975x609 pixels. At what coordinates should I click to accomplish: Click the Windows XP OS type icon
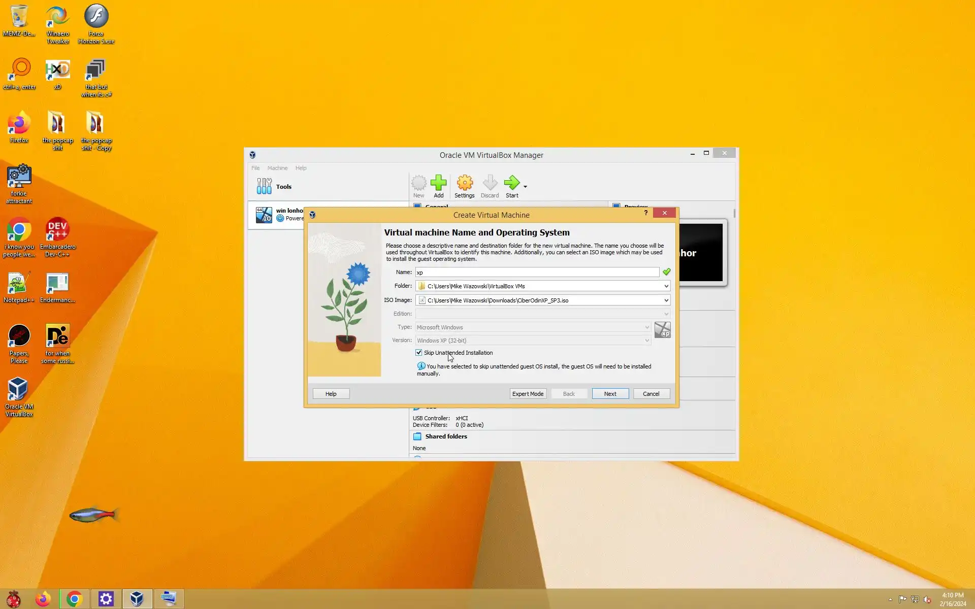tap(662, 330)
